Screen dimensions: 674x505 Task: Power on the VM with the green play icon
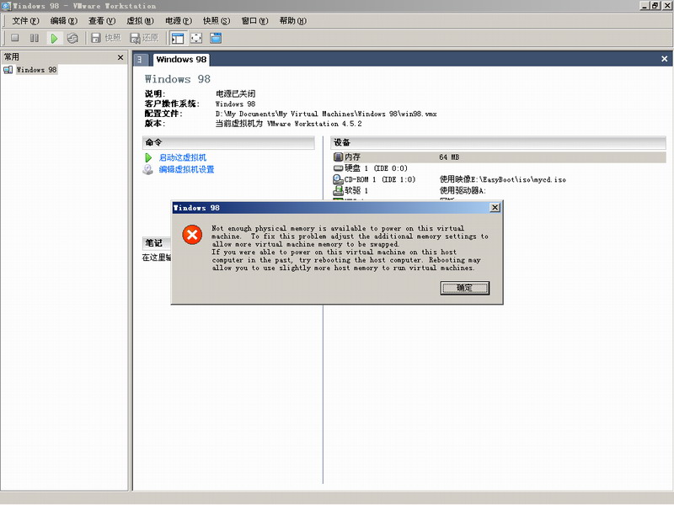(54, 38)
